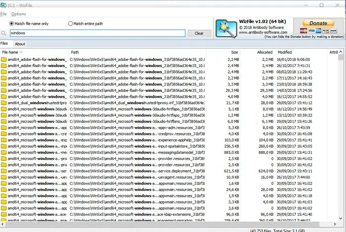Select the Match entire path option
This screenshot has width=346, height=232.
86,24
